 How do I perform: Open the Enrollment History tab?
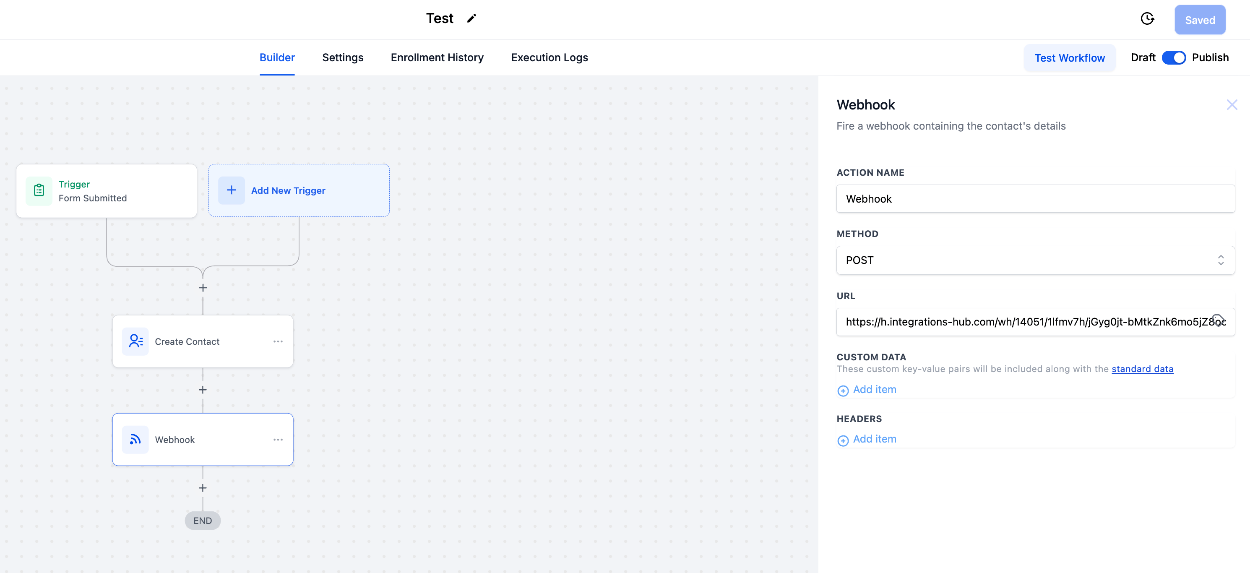click(437, 58)
